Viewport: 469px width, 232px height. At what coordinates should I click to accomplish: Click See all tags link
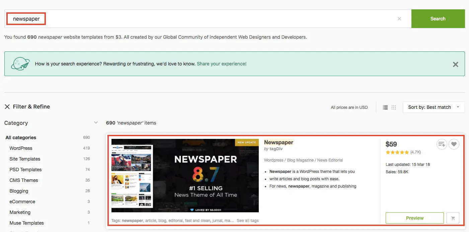pyautogui.click(x=248, y=221)
